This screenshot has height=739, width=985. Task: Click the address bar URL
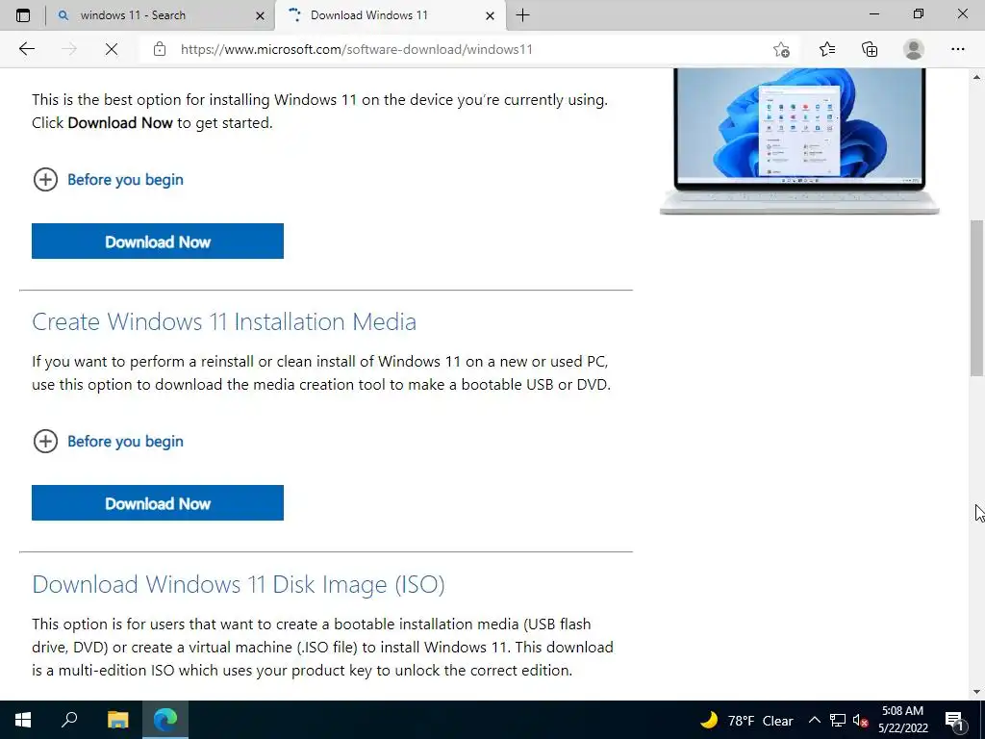pos(356,49)
